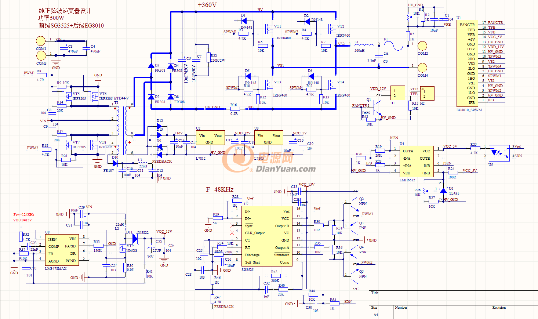Image resolution: width=538 pixels, height=319 pixels.
Task: Select MOSFET VT3 in the H-bridge
Action: [270, 85]
